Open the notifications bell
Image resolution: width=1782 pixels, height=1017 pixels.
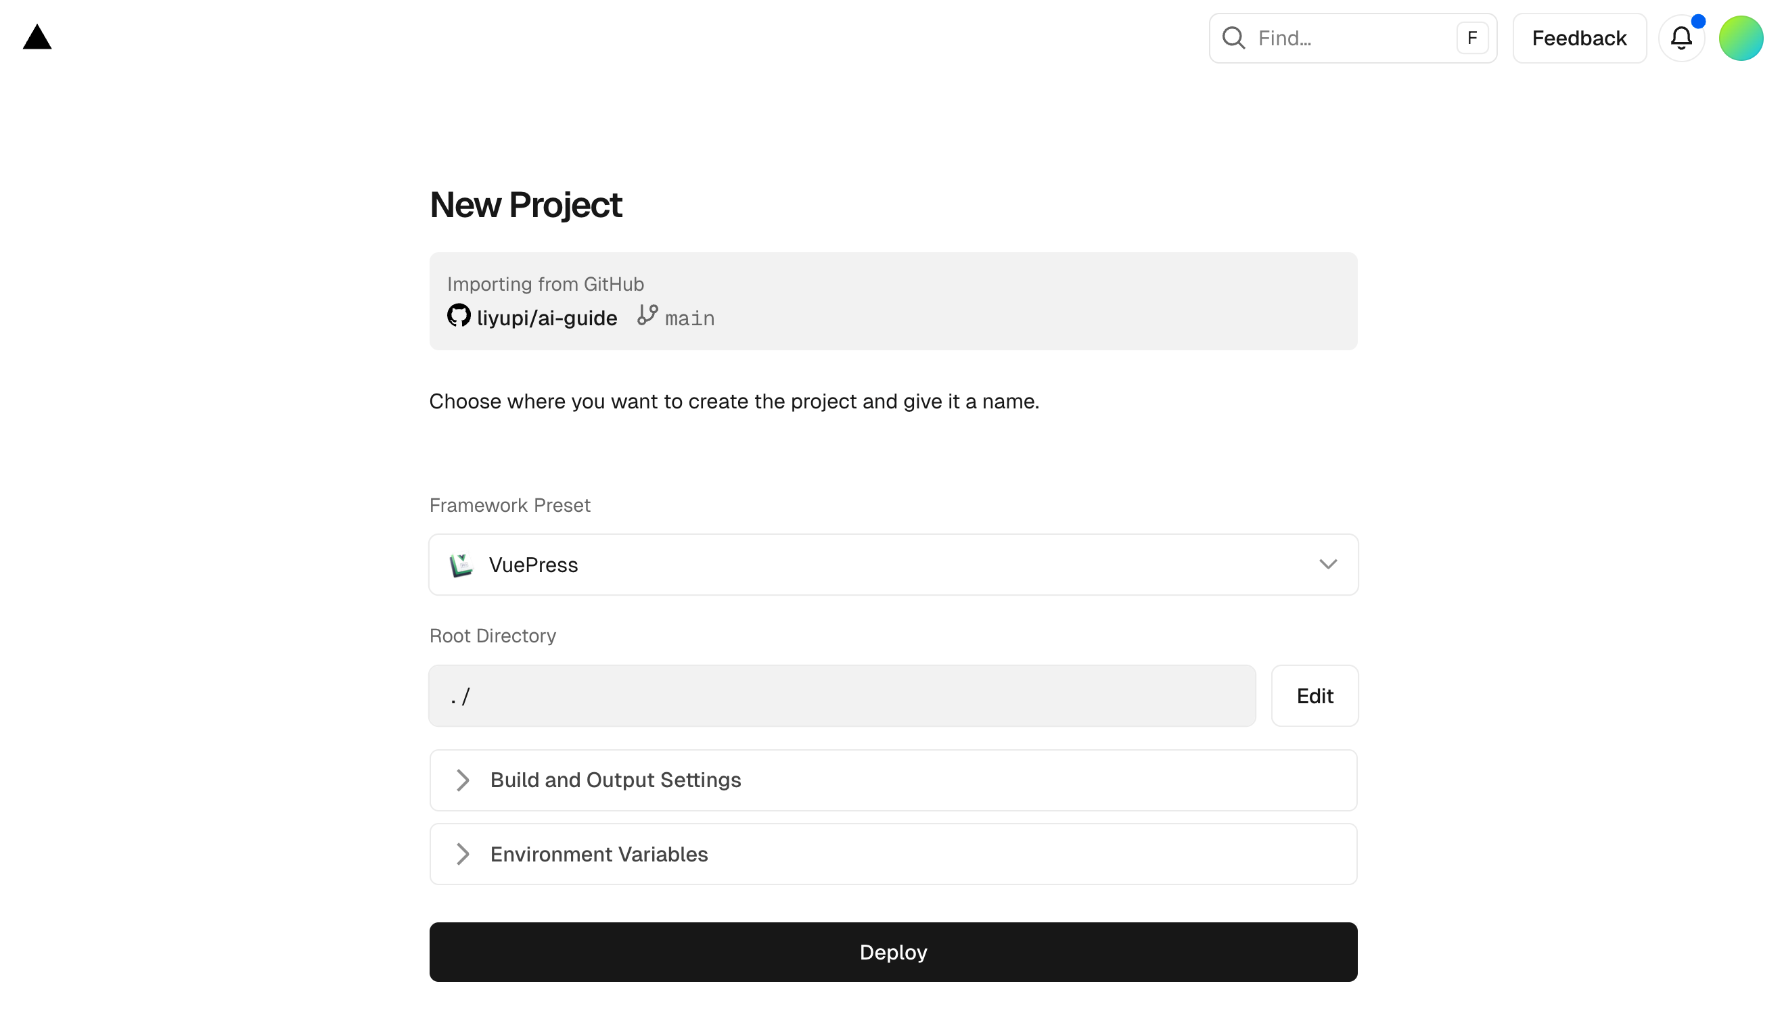point(1681,38)
